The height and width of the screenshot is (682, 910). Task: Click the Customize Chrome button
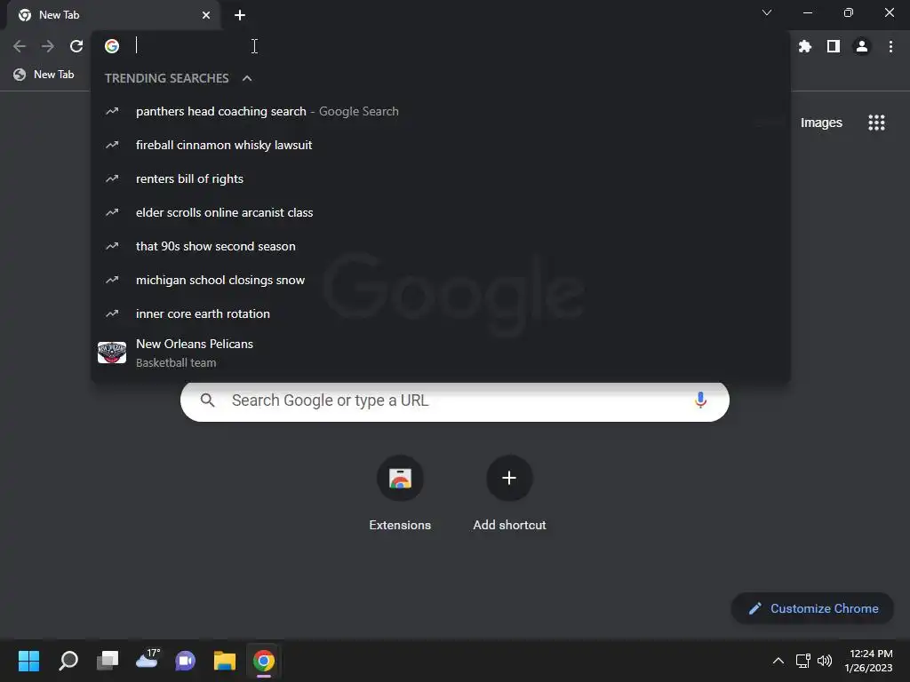[x=812, y=608]
